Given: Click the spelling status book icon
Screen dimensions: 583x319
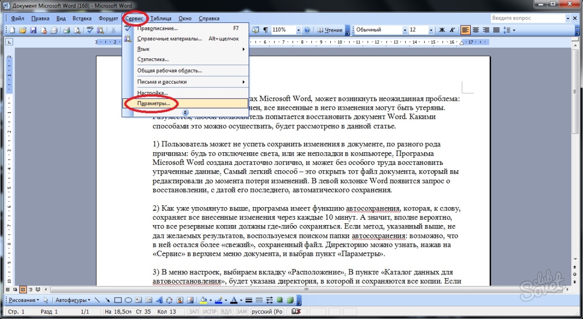Looking at the screenshot, I should click(296, 311).
